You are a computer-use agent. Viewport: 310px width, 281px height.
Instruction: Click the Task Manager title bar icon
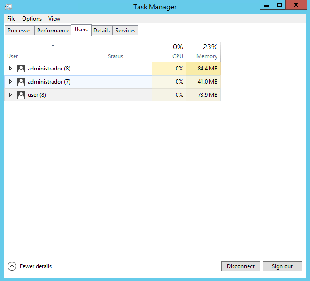[8, 7]
